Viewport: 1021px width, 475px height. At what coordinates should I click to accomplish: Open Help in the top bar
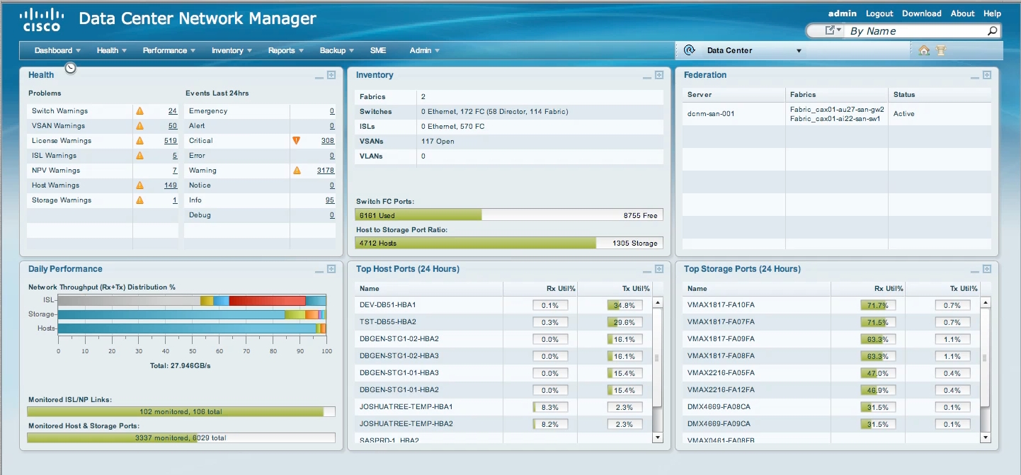(x=992, y=13)
